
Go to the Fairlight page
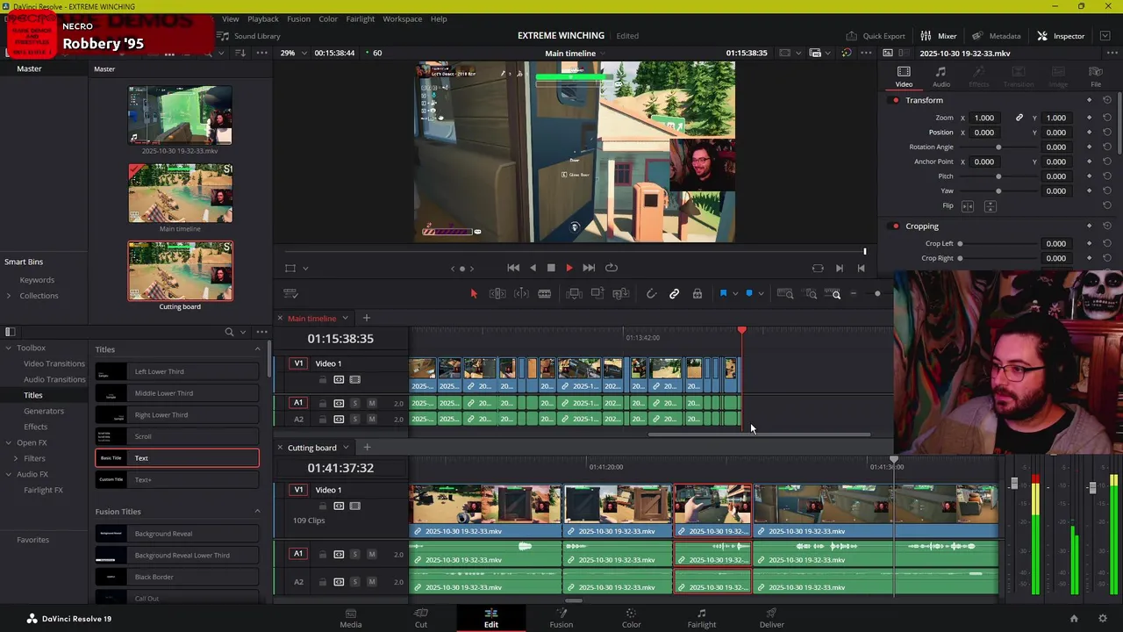click(701, 618)
